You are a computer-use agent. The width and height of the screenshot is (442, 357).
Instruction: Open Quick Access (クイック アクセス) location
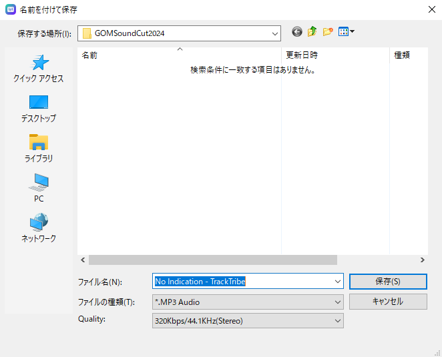point(39,69)
